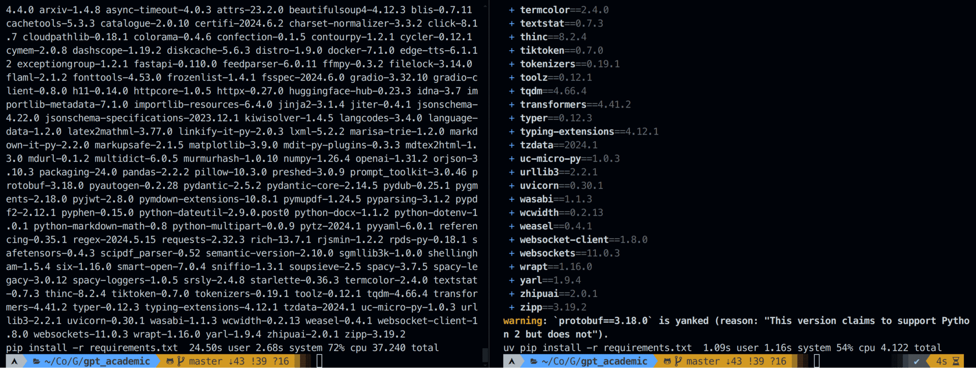Click the 'thinc==8.2.4' line
The image size is (976, 368).
point(547,37)
